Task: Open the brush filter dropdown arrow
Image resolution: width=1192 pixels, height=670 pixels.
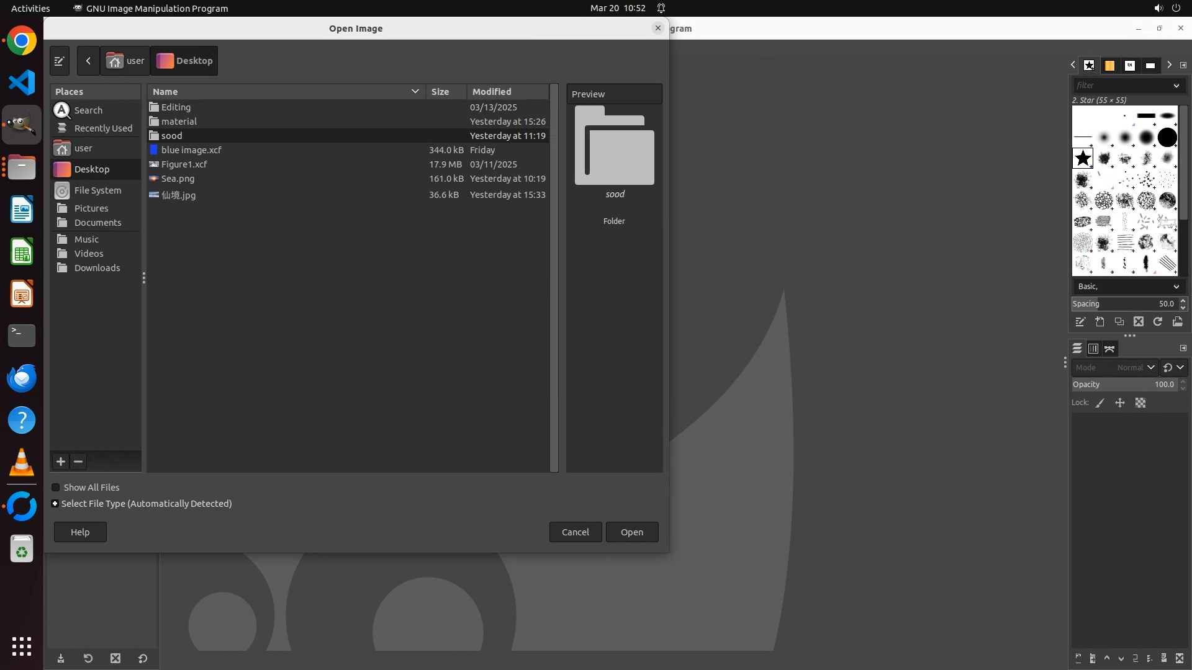Action: [1176, 86]
